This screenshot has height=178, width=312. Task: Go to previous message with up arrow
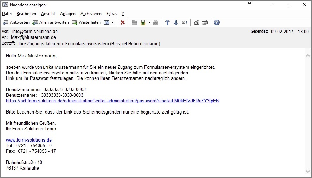(167, 22)
